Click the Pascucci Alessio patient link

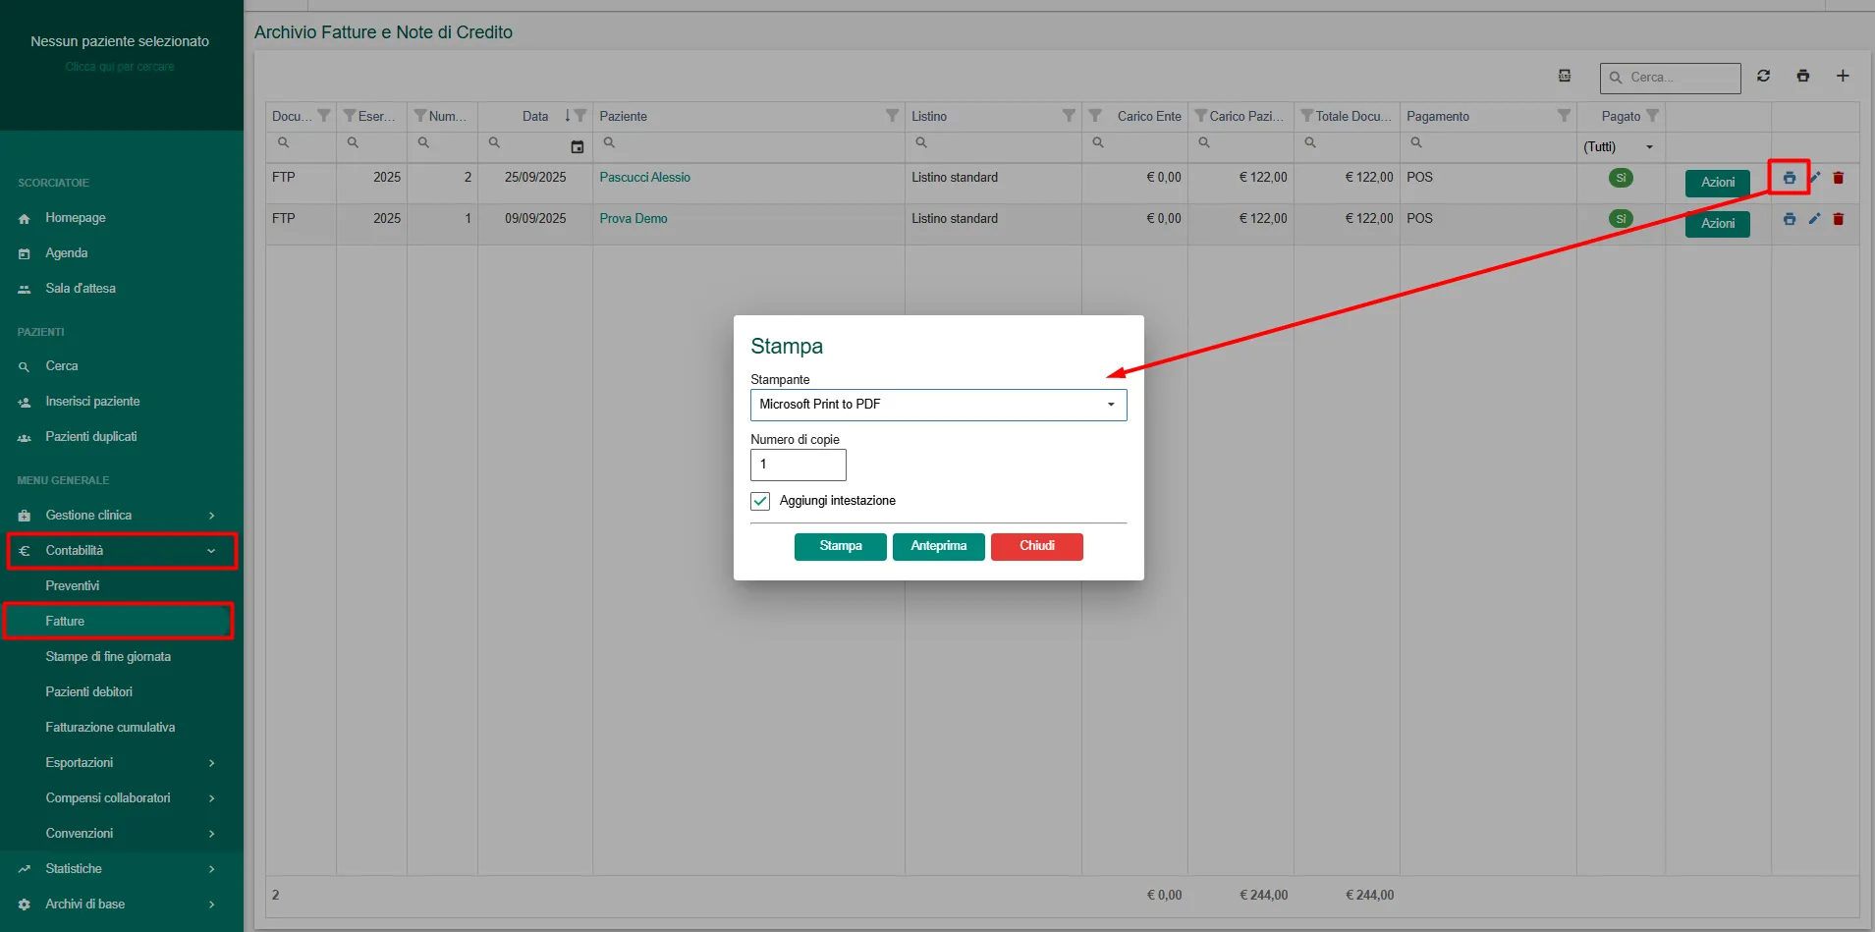[x=644, y=178]
